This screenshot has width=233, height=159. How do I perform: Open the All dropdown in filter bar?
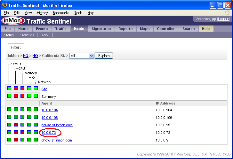coord(82,56)
